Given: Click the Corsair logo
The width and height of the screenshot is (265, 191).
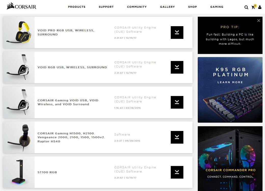Looking at the screenshot, I should pos(21,6).
